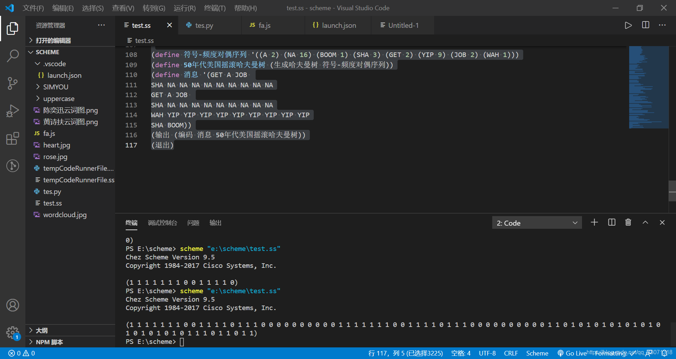676x359 pixels.
Task: Open the 选择(S) menu
Action: coord(93,8)
